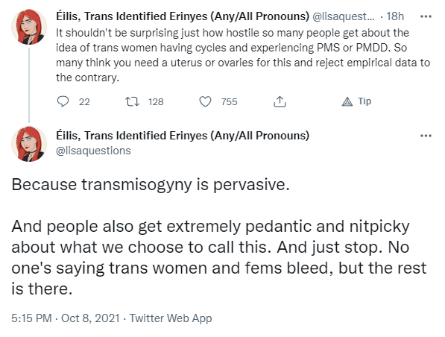Click the 755 likes count
Screen dimensions: 445x337
229,101
